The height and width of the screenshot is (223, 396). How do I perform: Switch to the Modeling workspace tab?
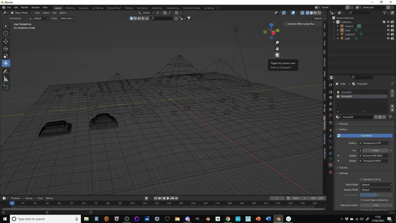[70, 8]
